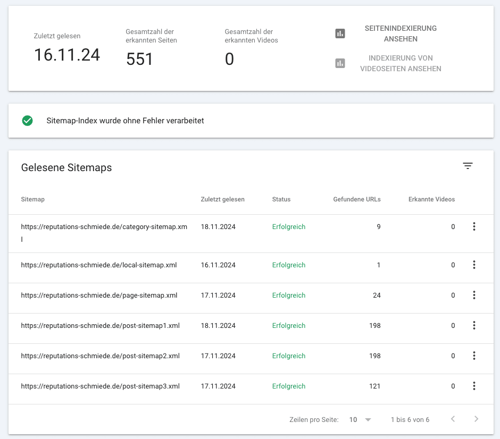Open the filter icon in Gelesene Sitemaps
The height and width of the screenshot is (439, 500).
click(x=468, y=166)
